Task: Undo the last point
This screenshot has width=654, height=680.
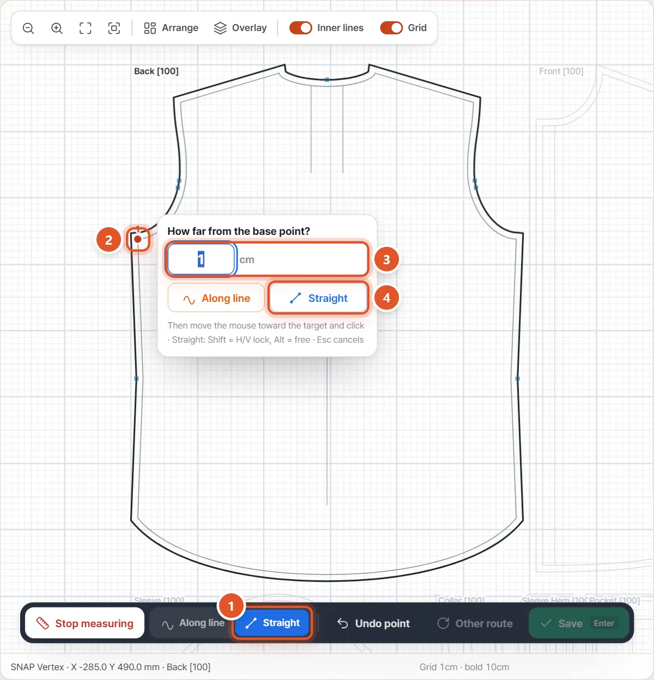Action: click(x=373, y=623)
